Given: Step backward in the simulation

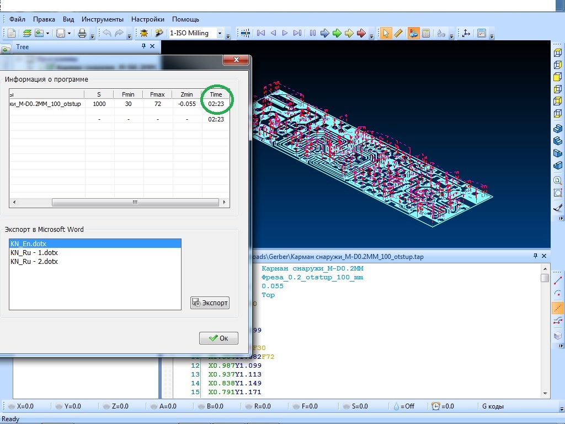Looking at the screenshot, I should (x=273, y=33).
